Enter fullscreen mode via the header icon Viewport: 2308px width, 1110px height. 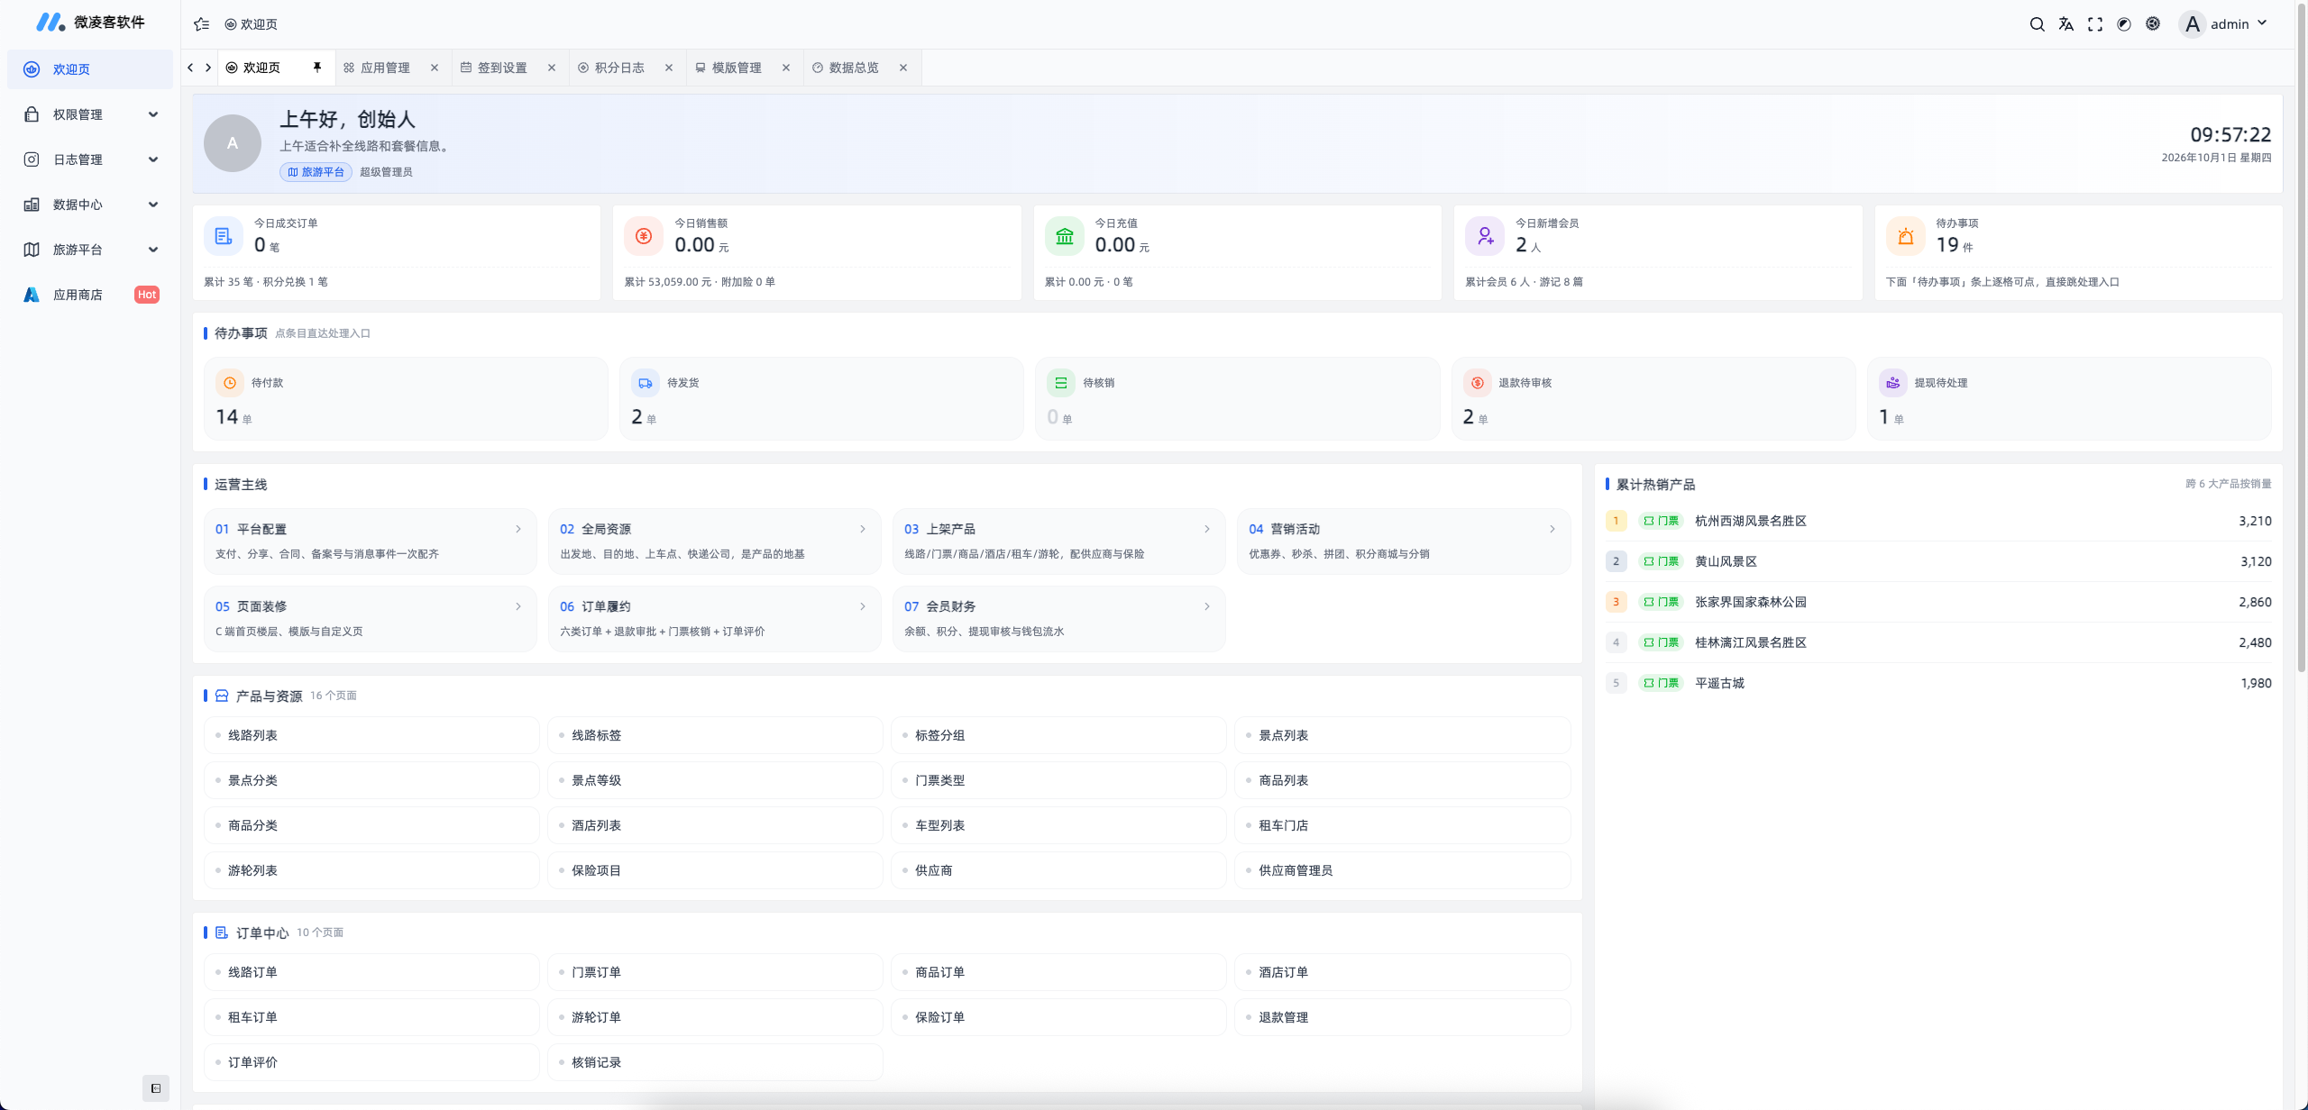[x=2095, y=24]
